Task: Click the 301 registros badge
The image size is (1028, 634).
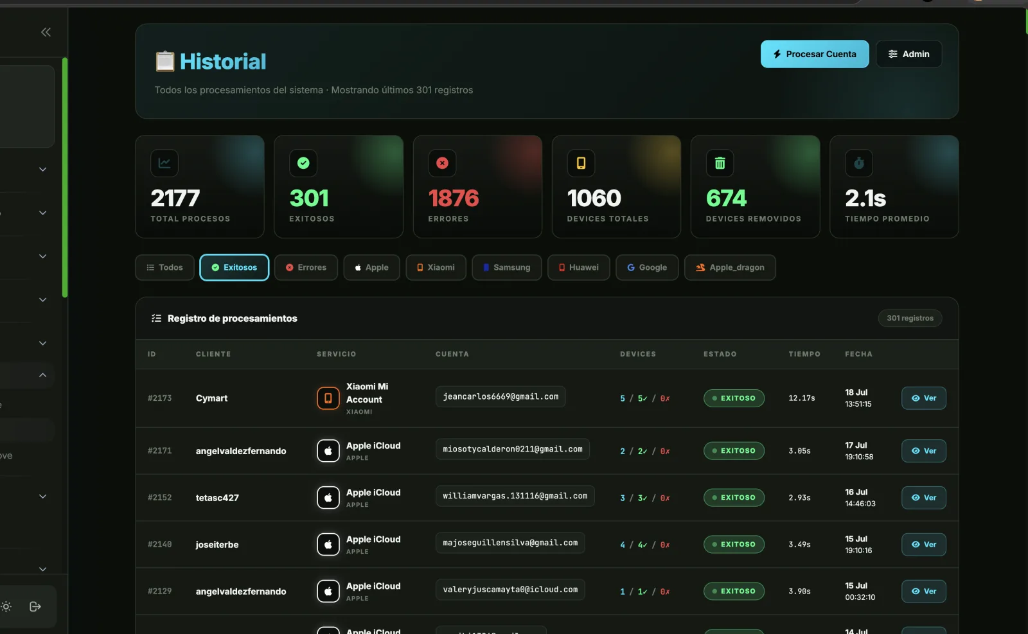Action: tap(910, 319)
